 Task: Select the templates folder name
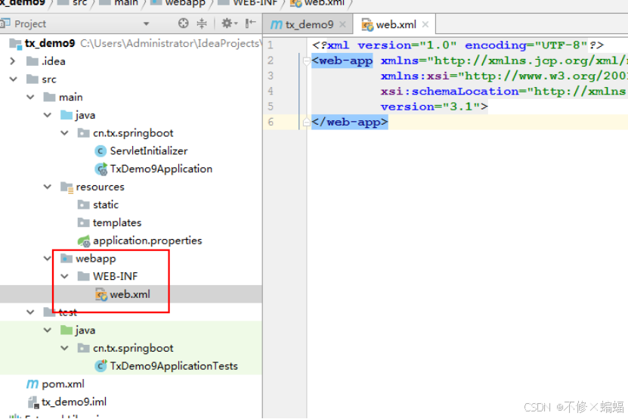(x=117, y=222)
